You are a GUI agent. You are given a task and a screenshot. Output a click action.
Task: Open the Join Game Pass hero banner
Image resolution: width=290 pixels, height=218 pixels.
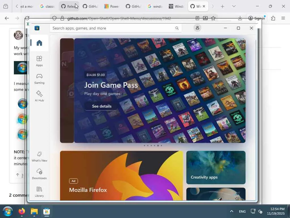click(x=160, y=91)
